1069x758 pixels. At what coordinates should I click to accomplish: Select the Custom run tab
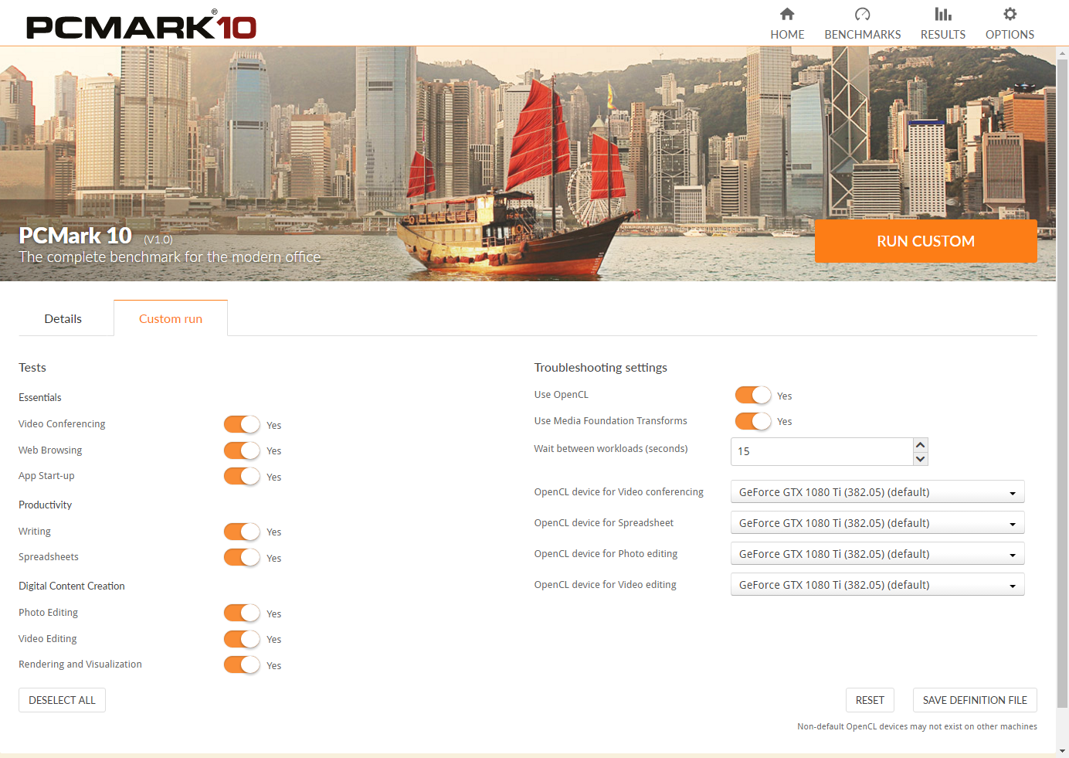click(170, 318)
